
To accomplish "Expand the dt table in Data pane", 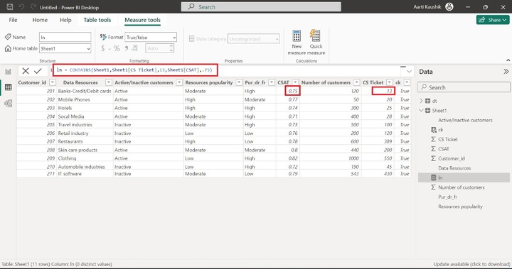I will 421,101.
